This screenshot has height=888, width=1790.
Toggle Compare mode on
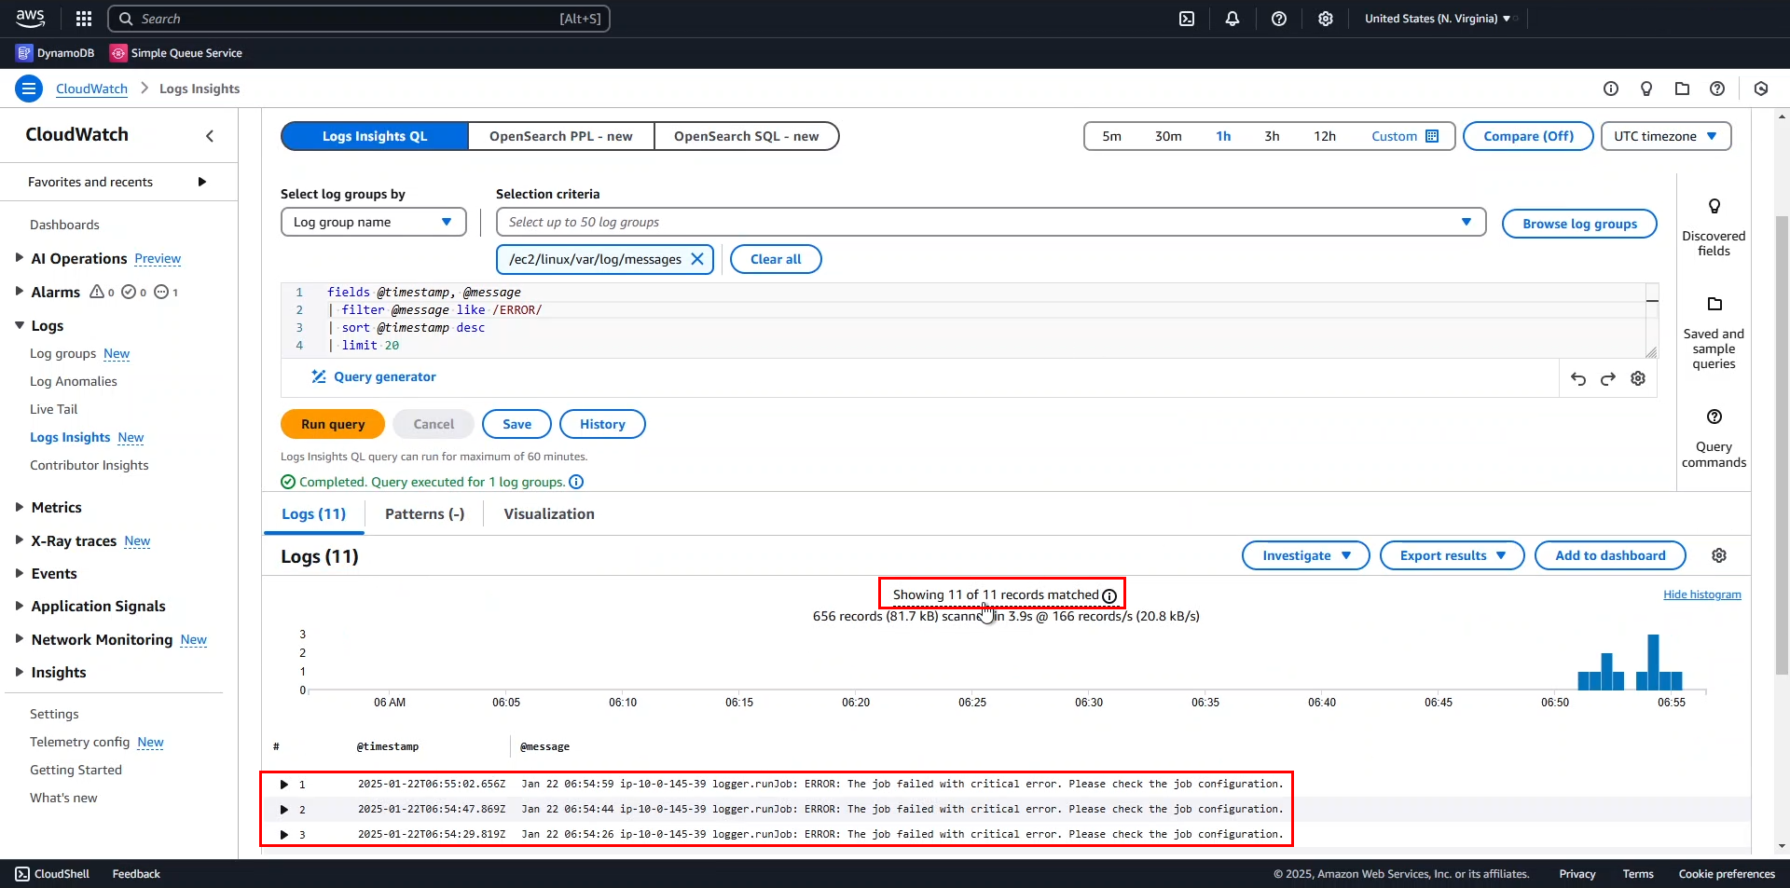(1528, 136)
